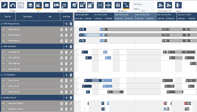The image size is (197, 112).
Task: Edit Inspection Table 2 pencil icon
Action: (71, 109)
